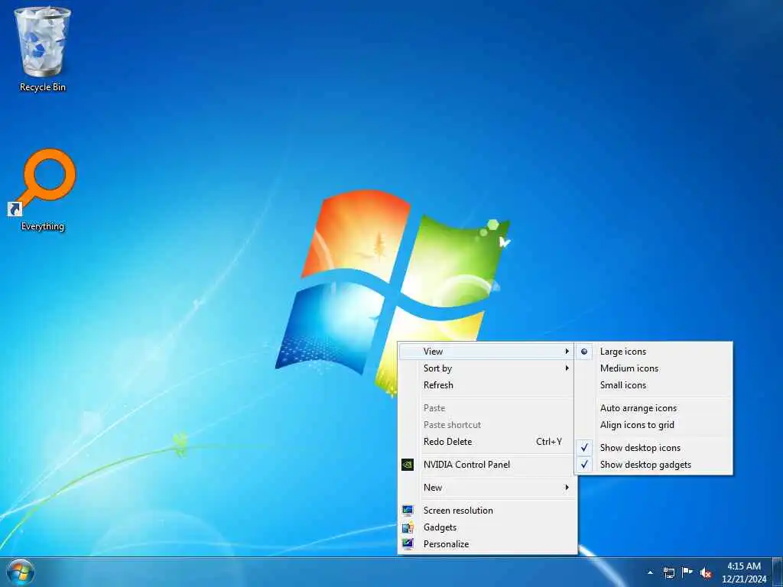This screenshot has height=587, width=783.
Task: Open Action Center flag icon
Action: click(x=687, y=572)
